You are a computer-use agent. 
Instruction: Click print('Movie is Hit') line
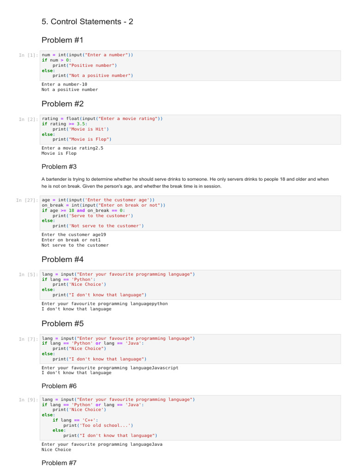(x=80, y=129)
